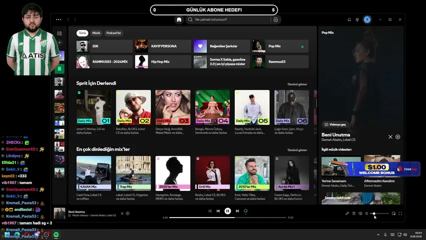This screenshot has height=240, width=426.
Task: Open Ayrılık Mix'i cover
Action: click(x=292, y=173)
